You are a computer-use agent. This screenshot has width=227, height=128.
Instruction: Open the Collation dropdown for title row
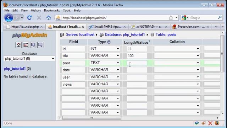pos(177,56)
